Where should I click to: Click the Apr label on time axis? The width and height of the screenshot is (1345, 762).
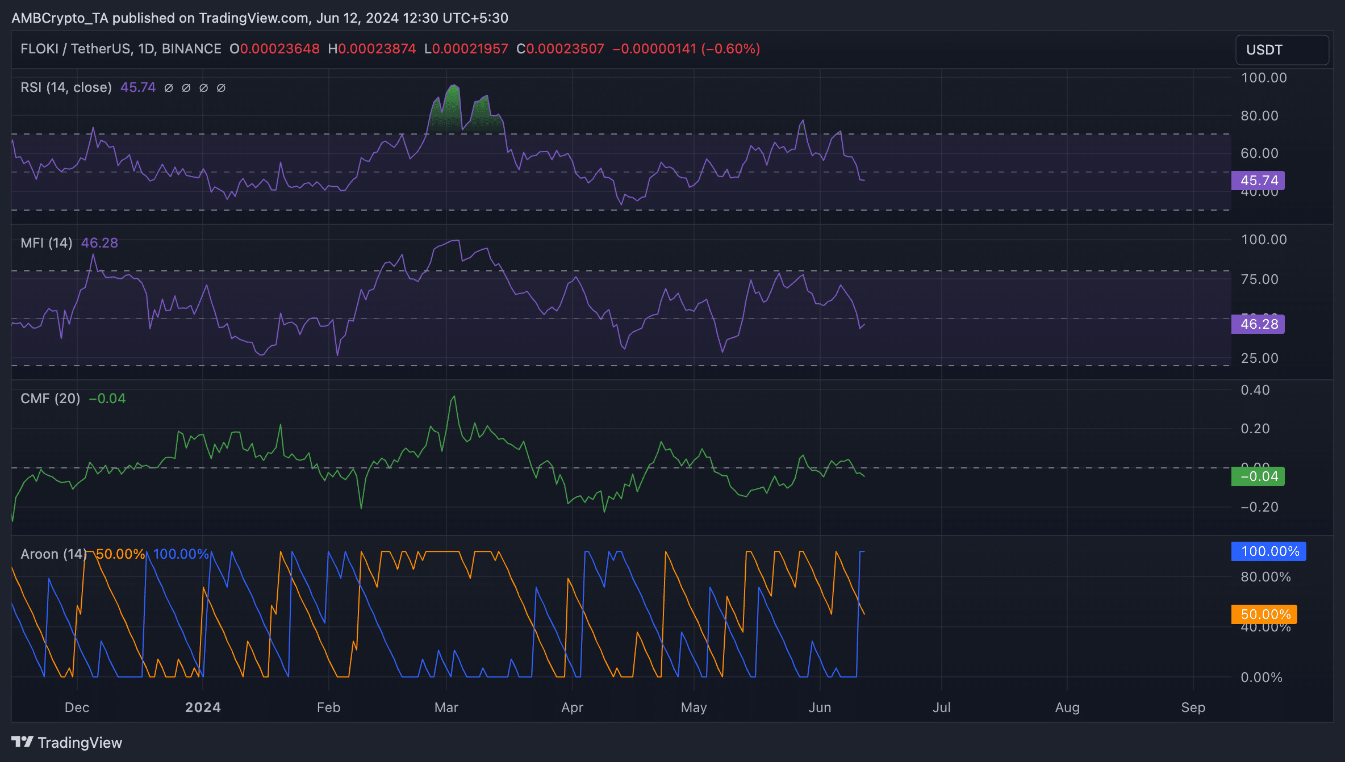(x=572, y=707)
